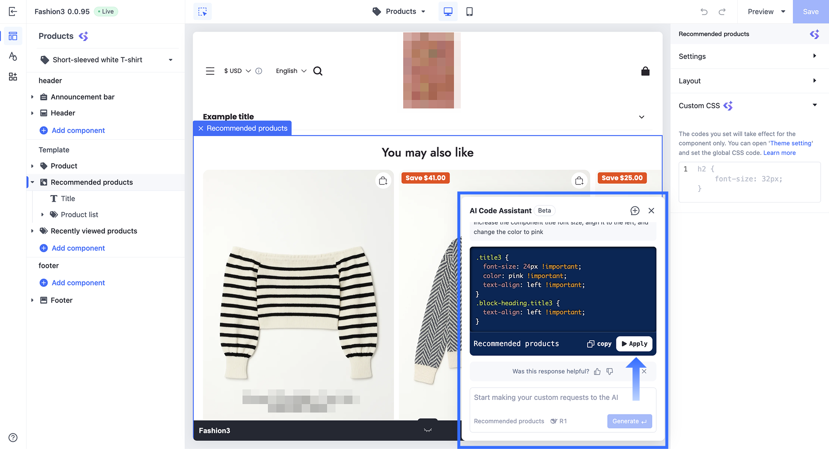The height and width of the screenshot is (449, 829).
Task: Apply the generated CSS code
Action: click(634, 344)
